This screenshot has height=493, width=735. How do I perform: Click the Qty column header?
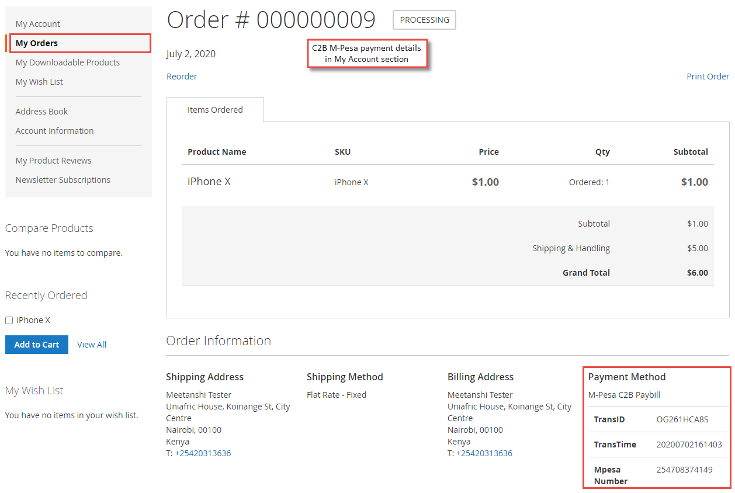click(602, 152)
